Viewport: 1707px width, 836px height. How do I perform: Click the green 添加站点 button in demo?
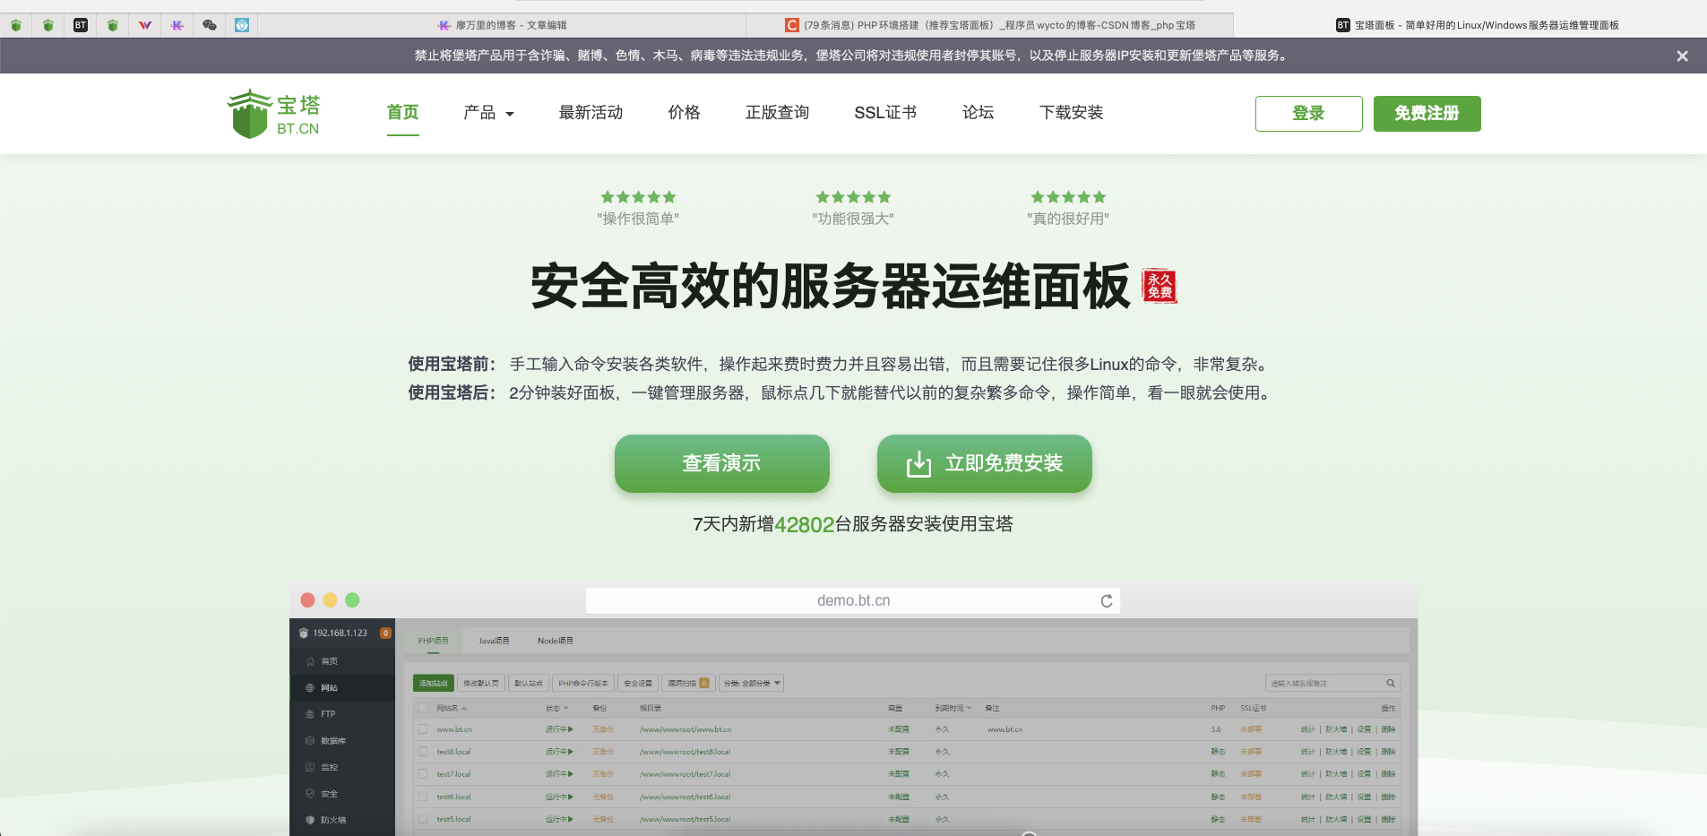point(434,683)
